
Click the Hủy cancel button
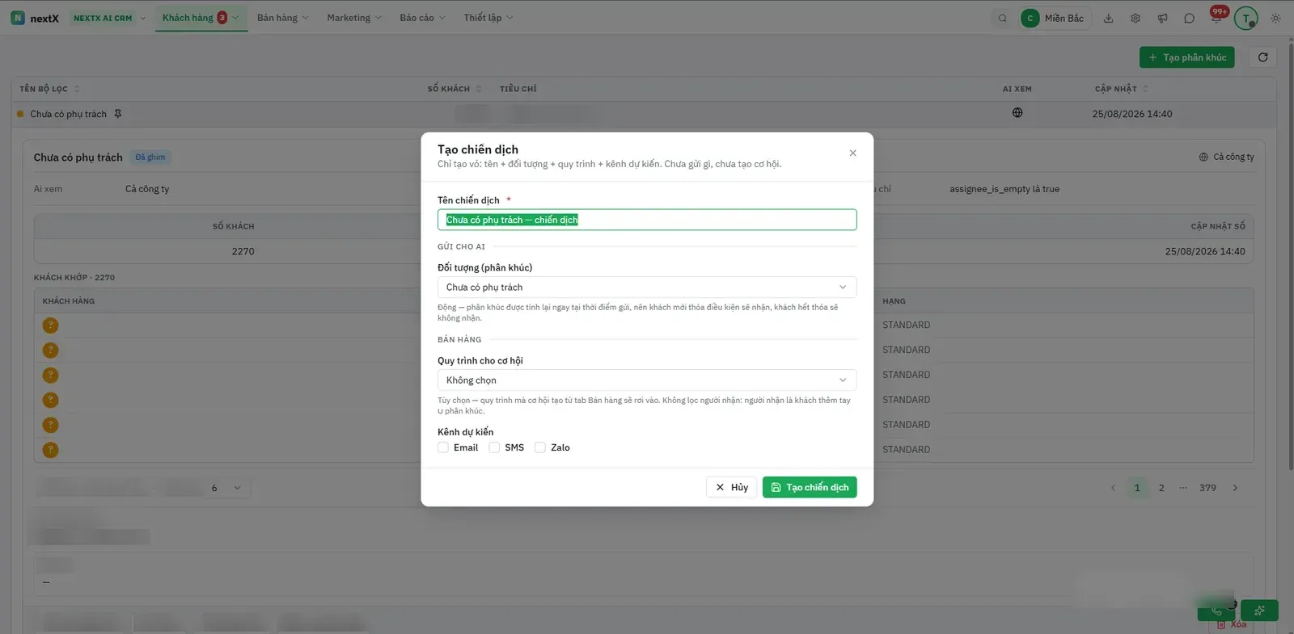tap(732, 487)
